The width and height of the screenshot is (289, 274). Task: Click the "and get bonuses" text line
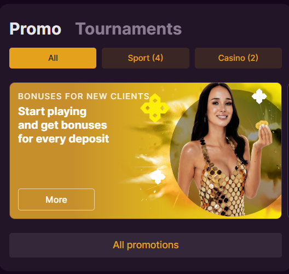[62, 125]
